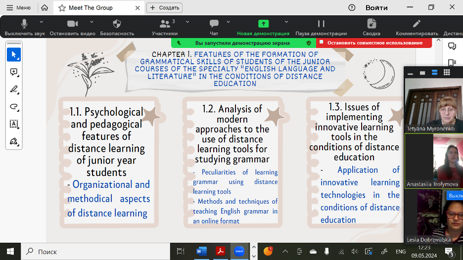The height and width of the screenshot is (260, 463).
Task: Select the arrow pointer tool
Action: (x=14, y=54)
